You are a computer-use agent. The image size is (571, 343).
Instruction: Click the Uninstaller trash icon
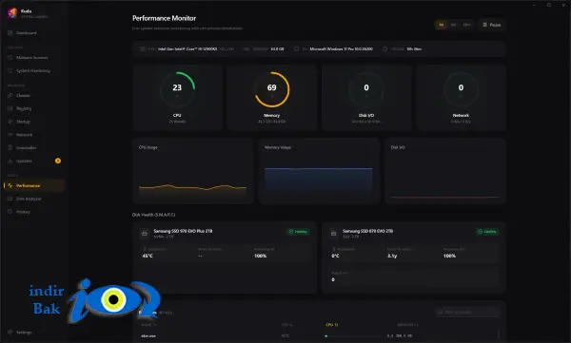[10, 147]
